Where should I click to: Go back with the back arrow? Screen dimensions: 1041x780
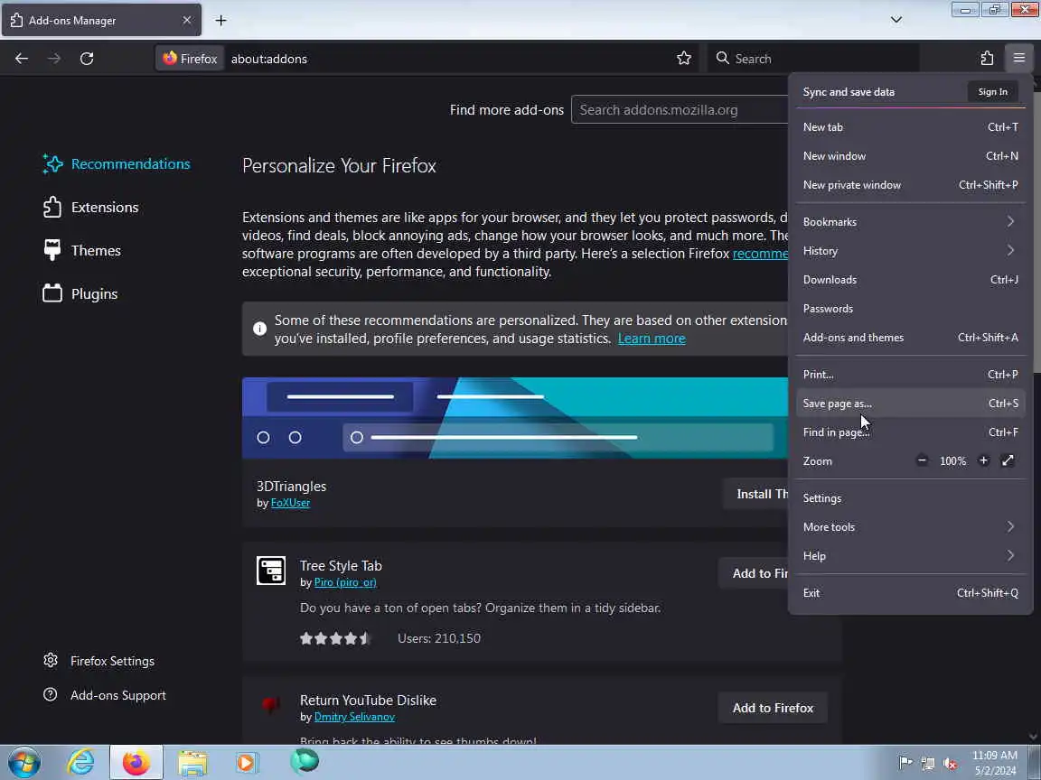point(22,59)
